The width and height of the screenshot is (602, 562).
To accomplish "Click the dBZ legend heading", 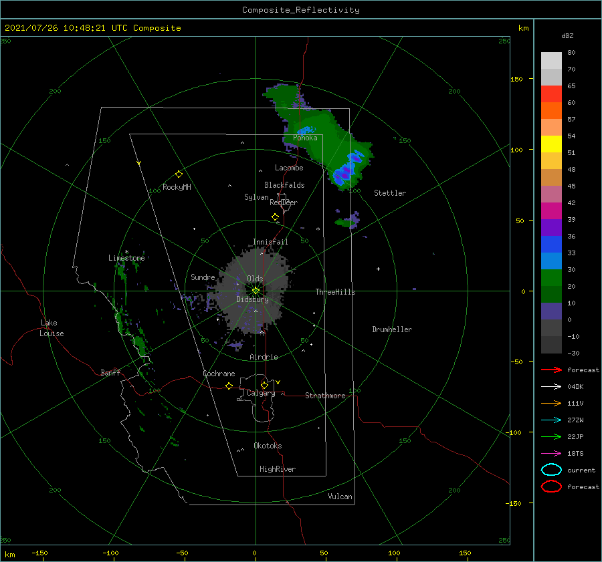I will 567,35.
